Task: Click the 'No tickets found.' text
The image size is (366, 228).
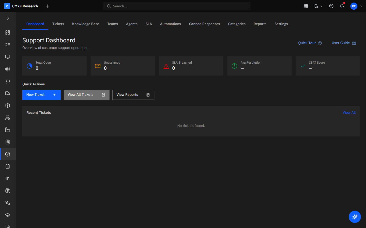Action: click(x=191, y=126)
